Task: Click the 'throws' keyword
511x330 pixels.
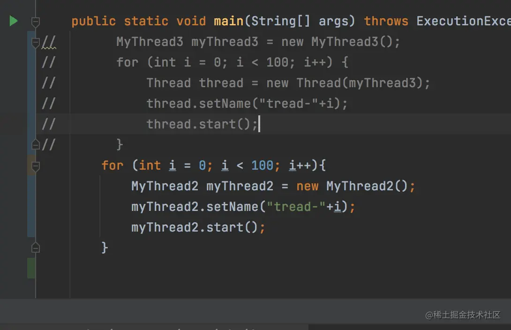Action: 386,21
